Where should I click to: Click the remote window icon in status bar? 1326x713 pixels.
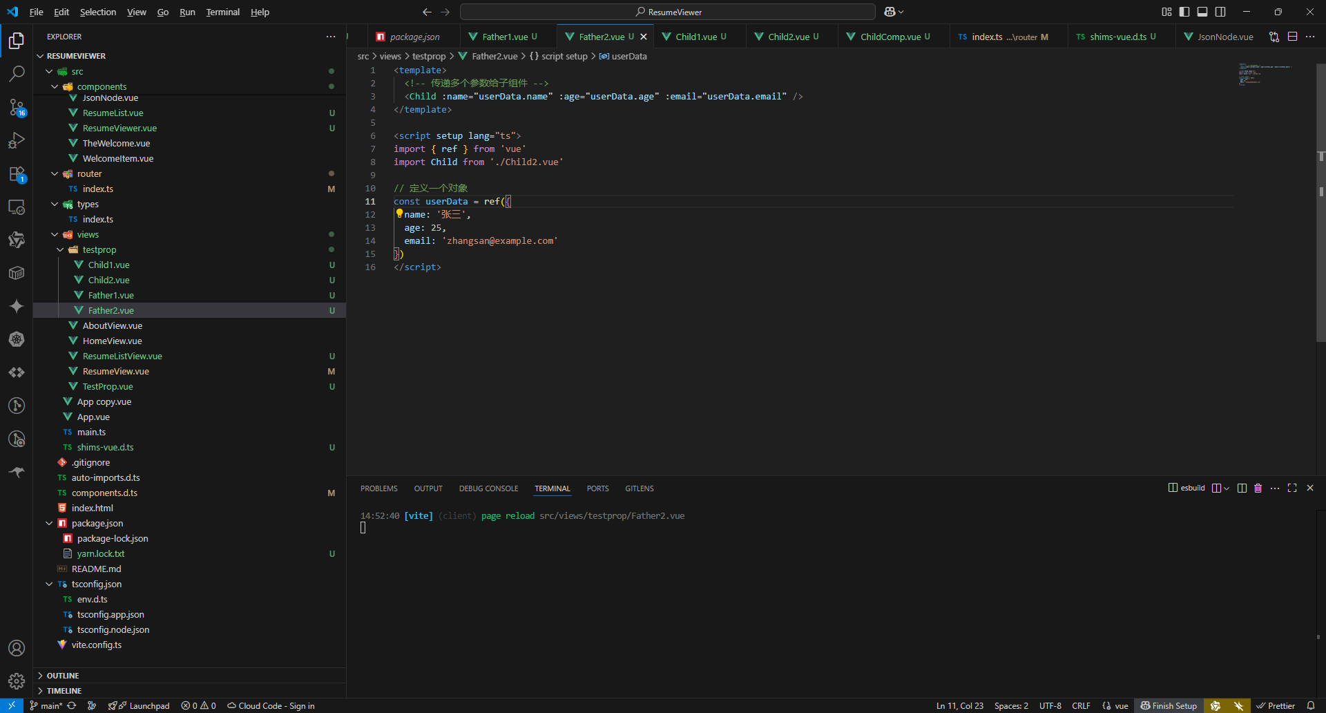(12, 705)
